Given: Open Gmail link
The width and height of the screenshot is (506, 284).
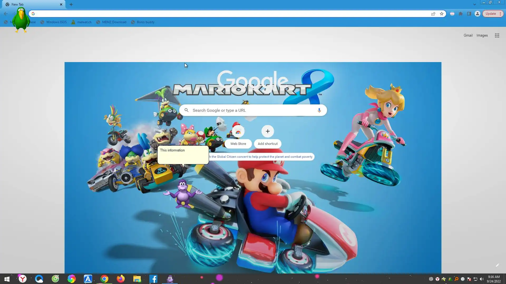Looking at the screenshot, I should [468, 35].
